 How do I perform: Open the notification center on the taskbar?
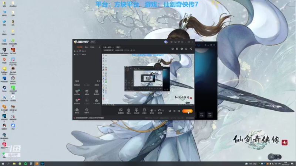[292, 164]
